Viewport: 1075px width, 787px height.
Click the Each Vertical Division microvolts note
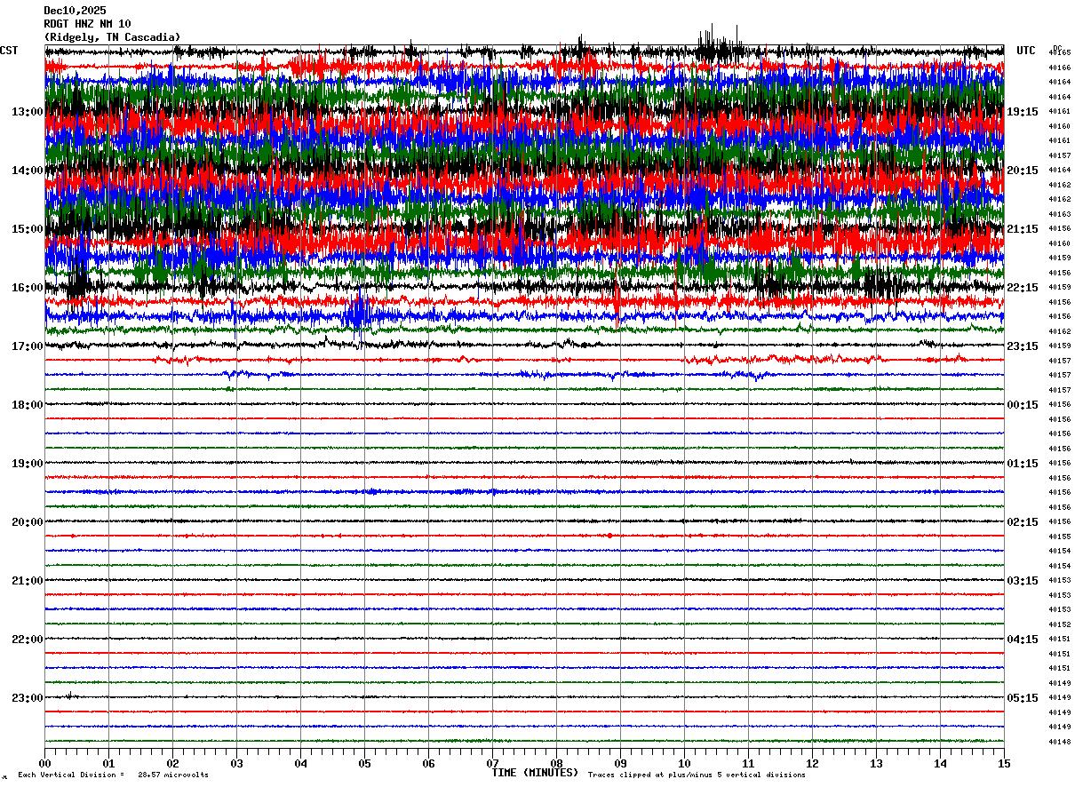tap(113, 775)
